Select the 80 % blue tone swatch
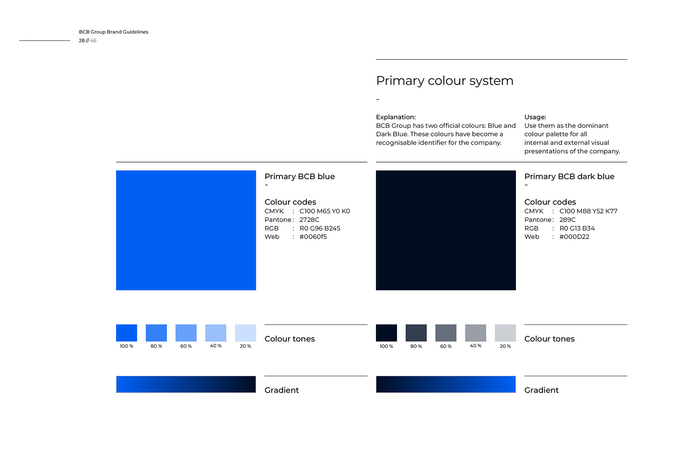 [x=156, y=333]
